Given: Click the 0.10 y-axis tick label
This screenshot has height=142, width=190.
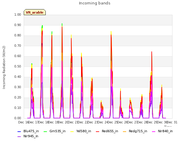Looking at the screenshot, I should tap(18, 108).
